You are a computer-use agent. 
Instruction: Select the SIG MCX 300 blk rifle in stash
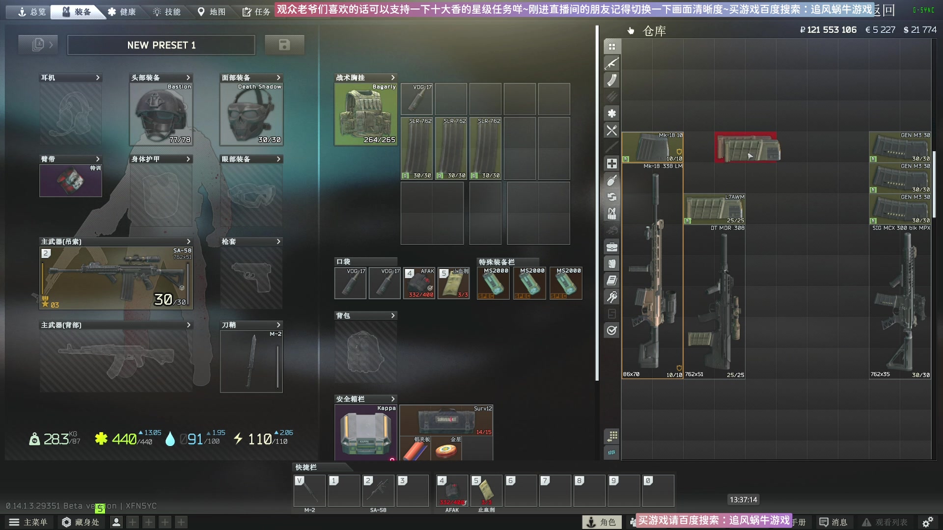coord(900,302)
